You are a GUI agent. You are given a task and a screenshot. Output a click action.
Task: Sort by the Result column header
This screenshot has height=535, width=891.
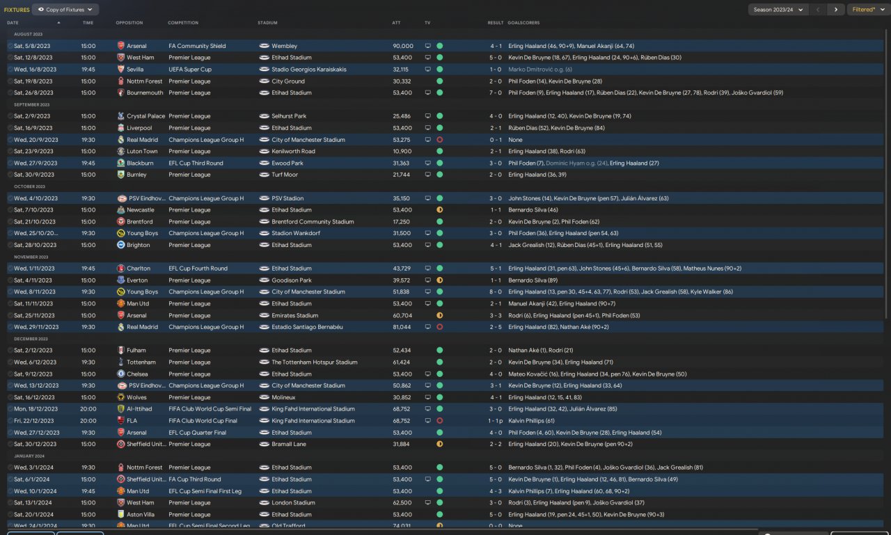tap(495, 23)
